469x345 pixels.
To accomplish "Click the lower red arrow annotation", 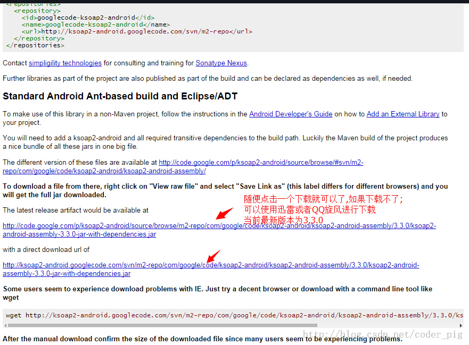I will pos(213,256).
